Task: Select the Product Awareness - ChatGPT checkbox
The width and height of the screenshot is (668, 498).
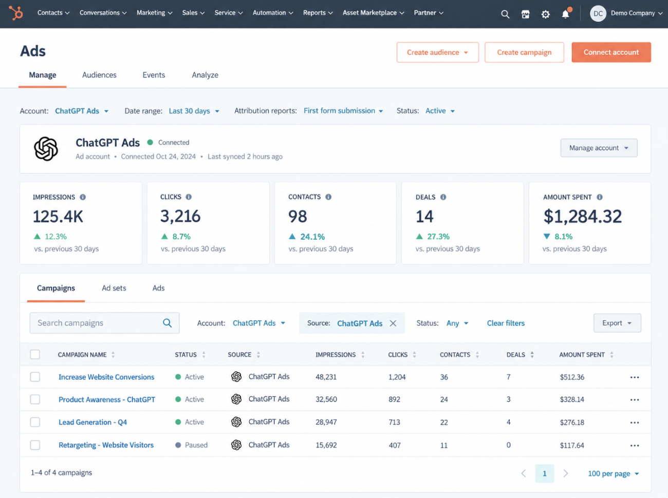Action: coord(35,399)
